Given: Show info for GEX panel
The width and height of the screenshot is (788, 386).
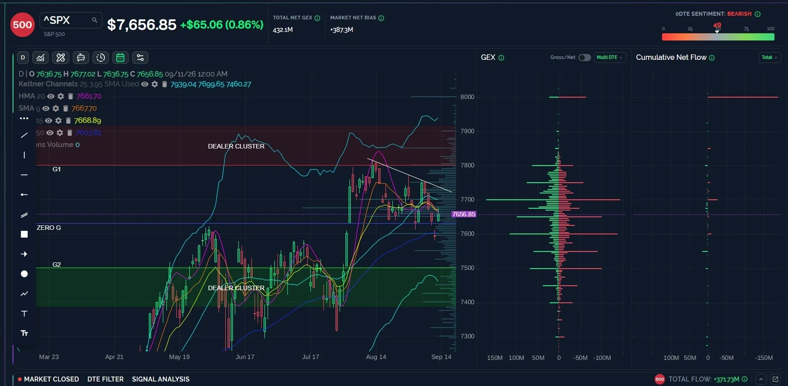Looking at the screenshot, I should click(501, 58).
